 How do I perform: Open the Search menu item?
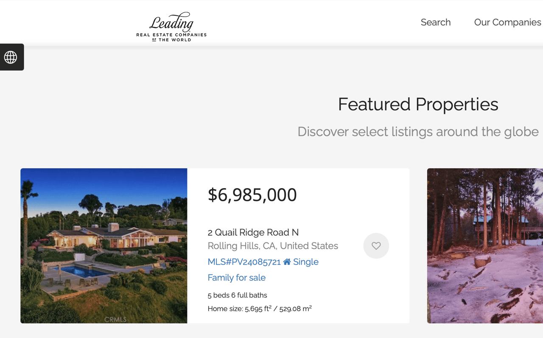point(436,22)
